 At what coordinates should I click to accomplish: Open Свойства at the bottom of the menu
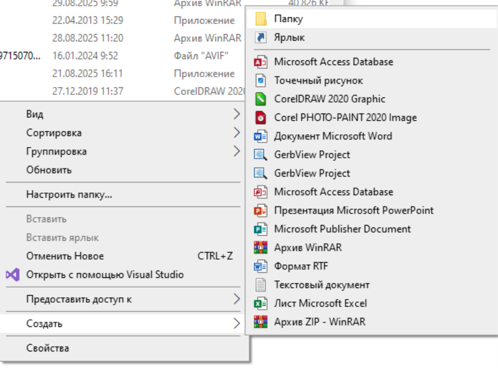pyautogui.click(x=123, y=348)
